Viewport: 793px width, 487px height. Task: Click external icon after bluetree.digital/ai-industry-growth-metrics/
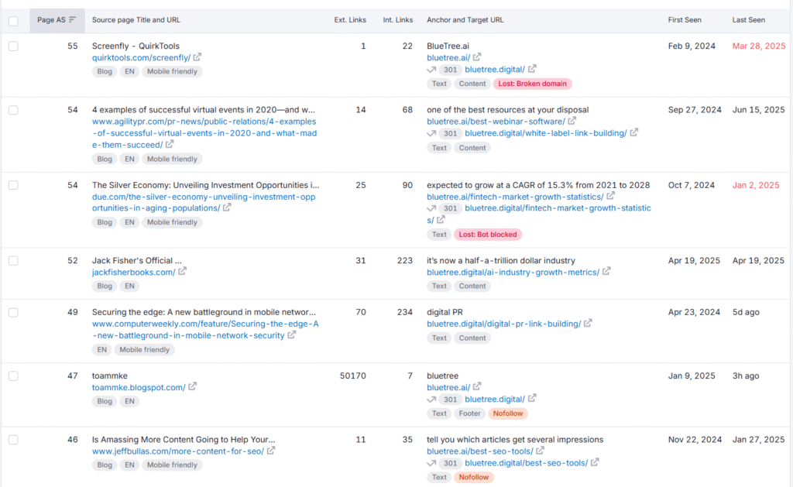pos(606,272)
